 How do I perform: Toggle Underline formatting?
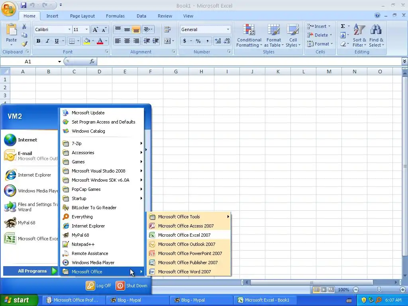click(57, 41)
